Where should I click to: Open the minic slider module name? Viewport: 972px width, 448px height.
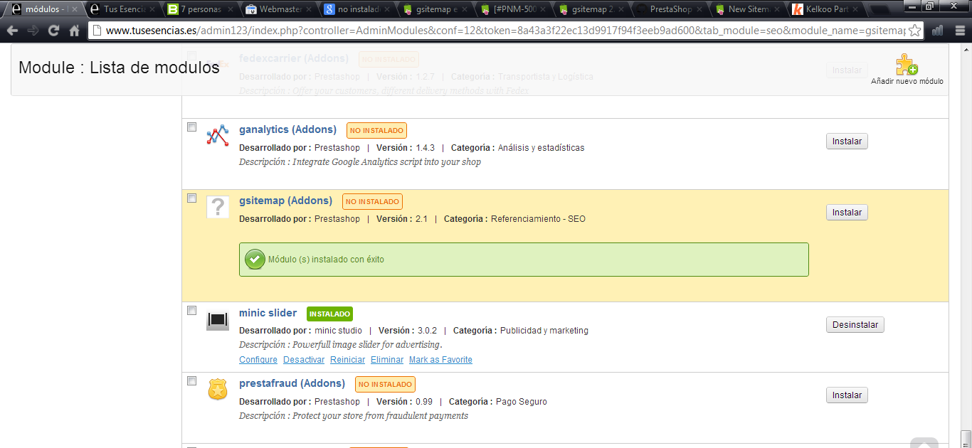point(268,313)
